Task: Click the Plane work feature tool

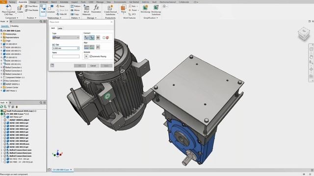Action: [x=123, y=9]
